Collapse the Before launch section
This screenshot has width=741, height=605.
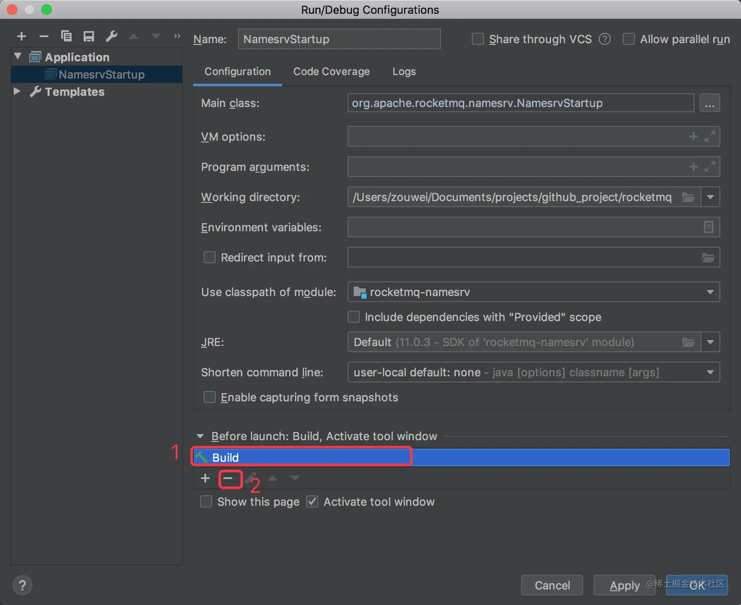200,436
